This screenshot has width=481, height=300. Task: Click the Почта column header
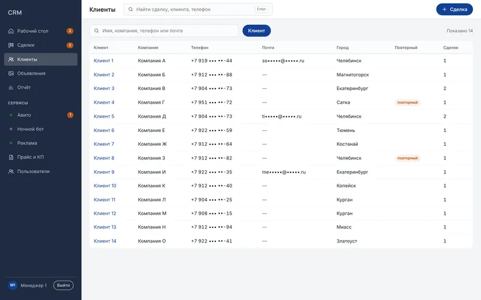pyautogui.click(x=268, y=47)
